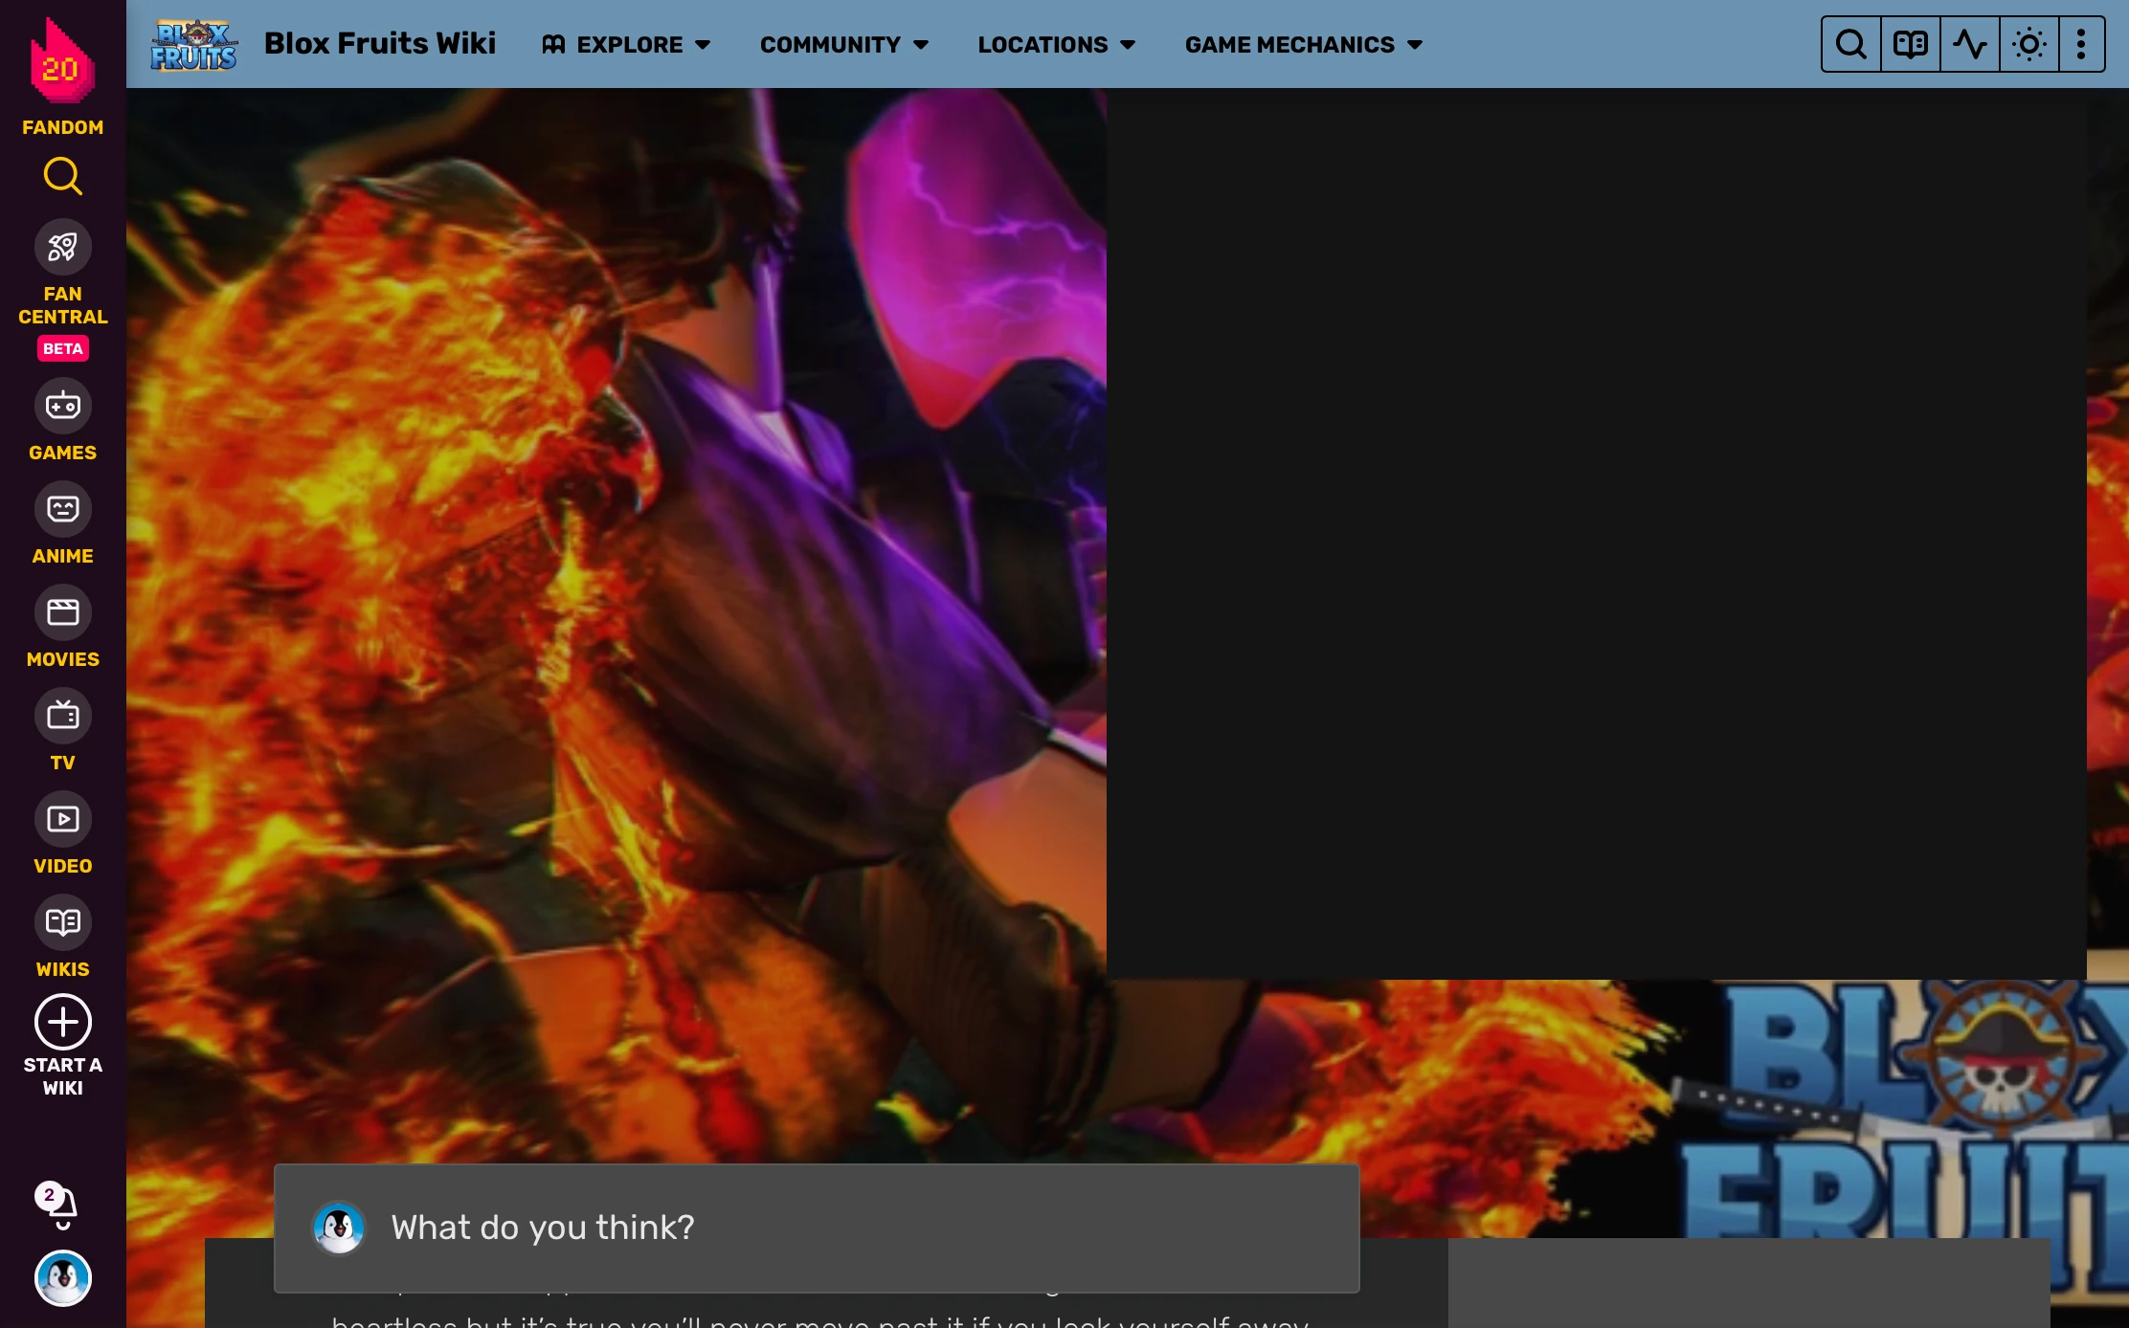Open the Fan Central rocket icon
Screen dimensions: 2129x1328
click(62, 248)
